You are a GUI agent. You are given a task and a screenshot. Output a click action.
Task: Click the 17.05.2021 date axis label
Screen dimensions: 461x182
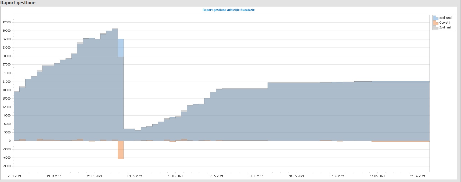coord(216,176)
